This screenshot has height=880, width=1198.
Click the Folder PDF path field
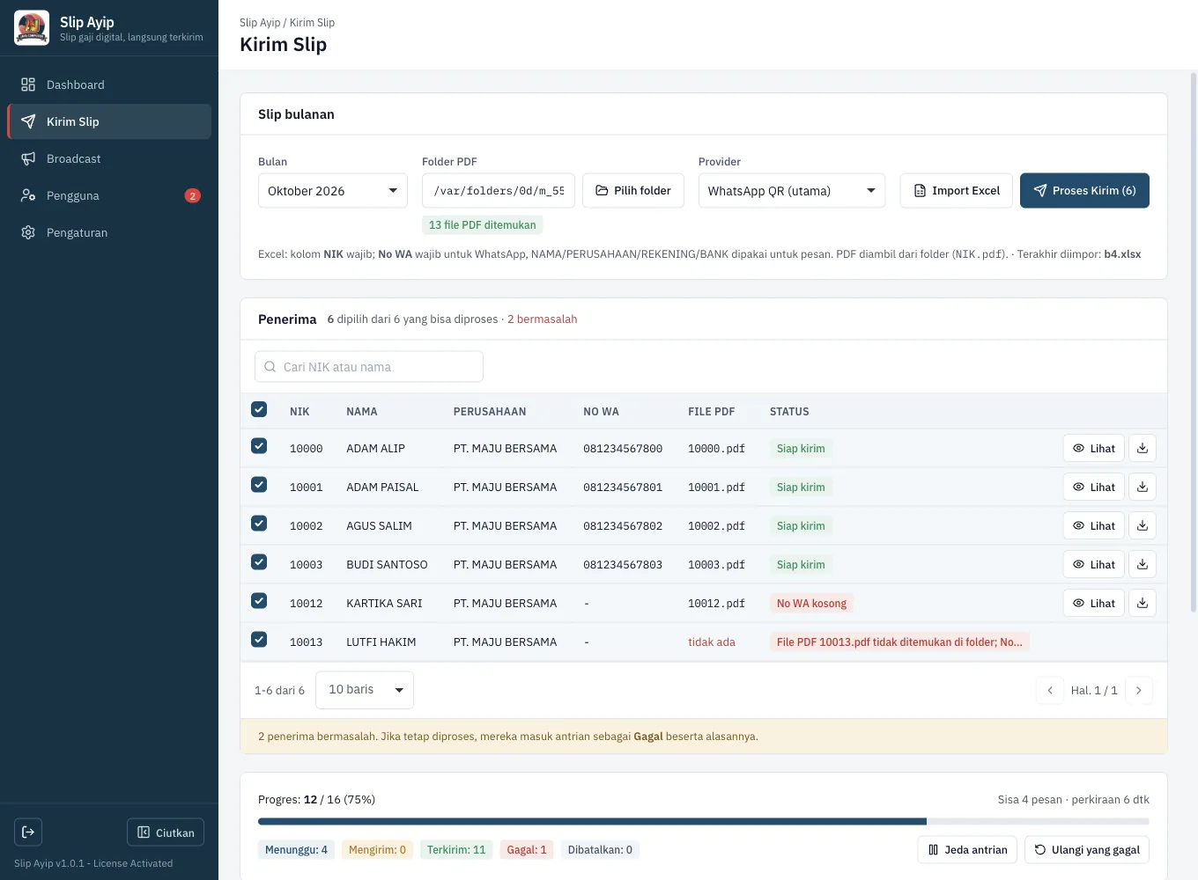[499, 191]
